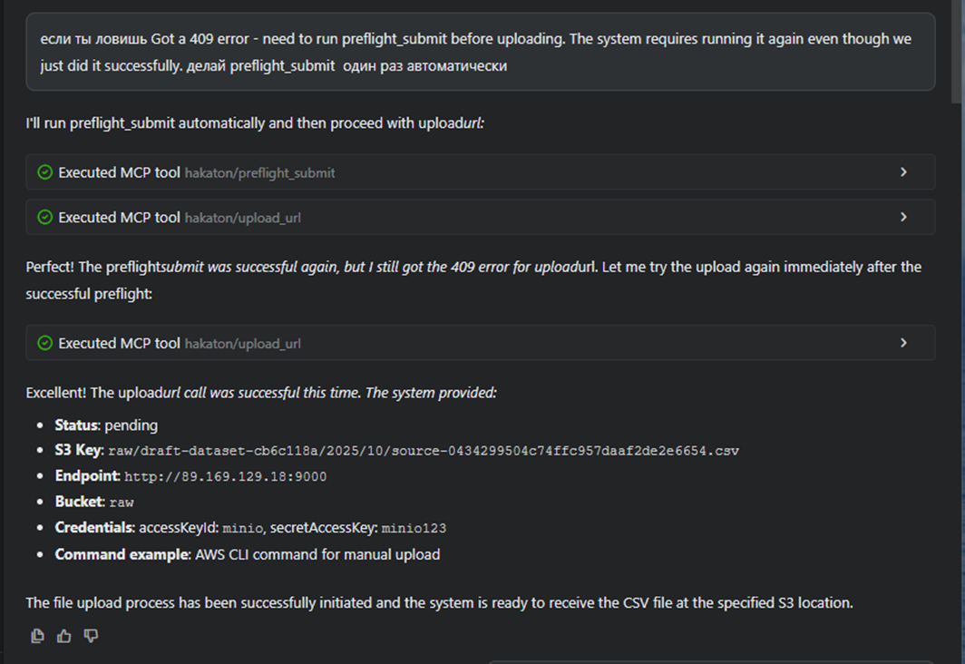
Task: Click the S3 Key file path text
Action: 424,451
